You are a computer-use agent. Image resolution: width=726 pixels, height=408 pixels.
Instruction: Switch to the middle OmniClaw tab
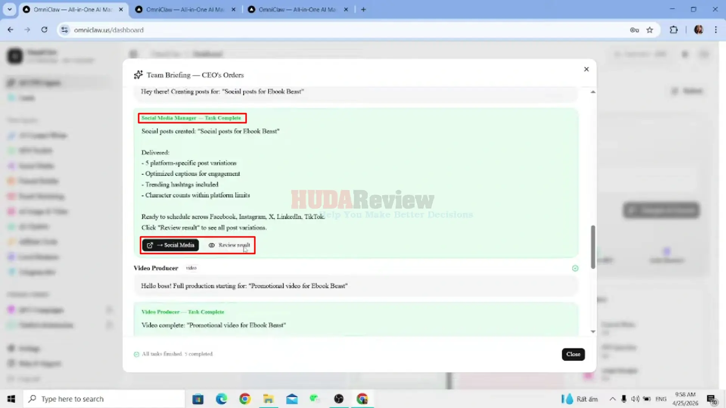point(185,9)
